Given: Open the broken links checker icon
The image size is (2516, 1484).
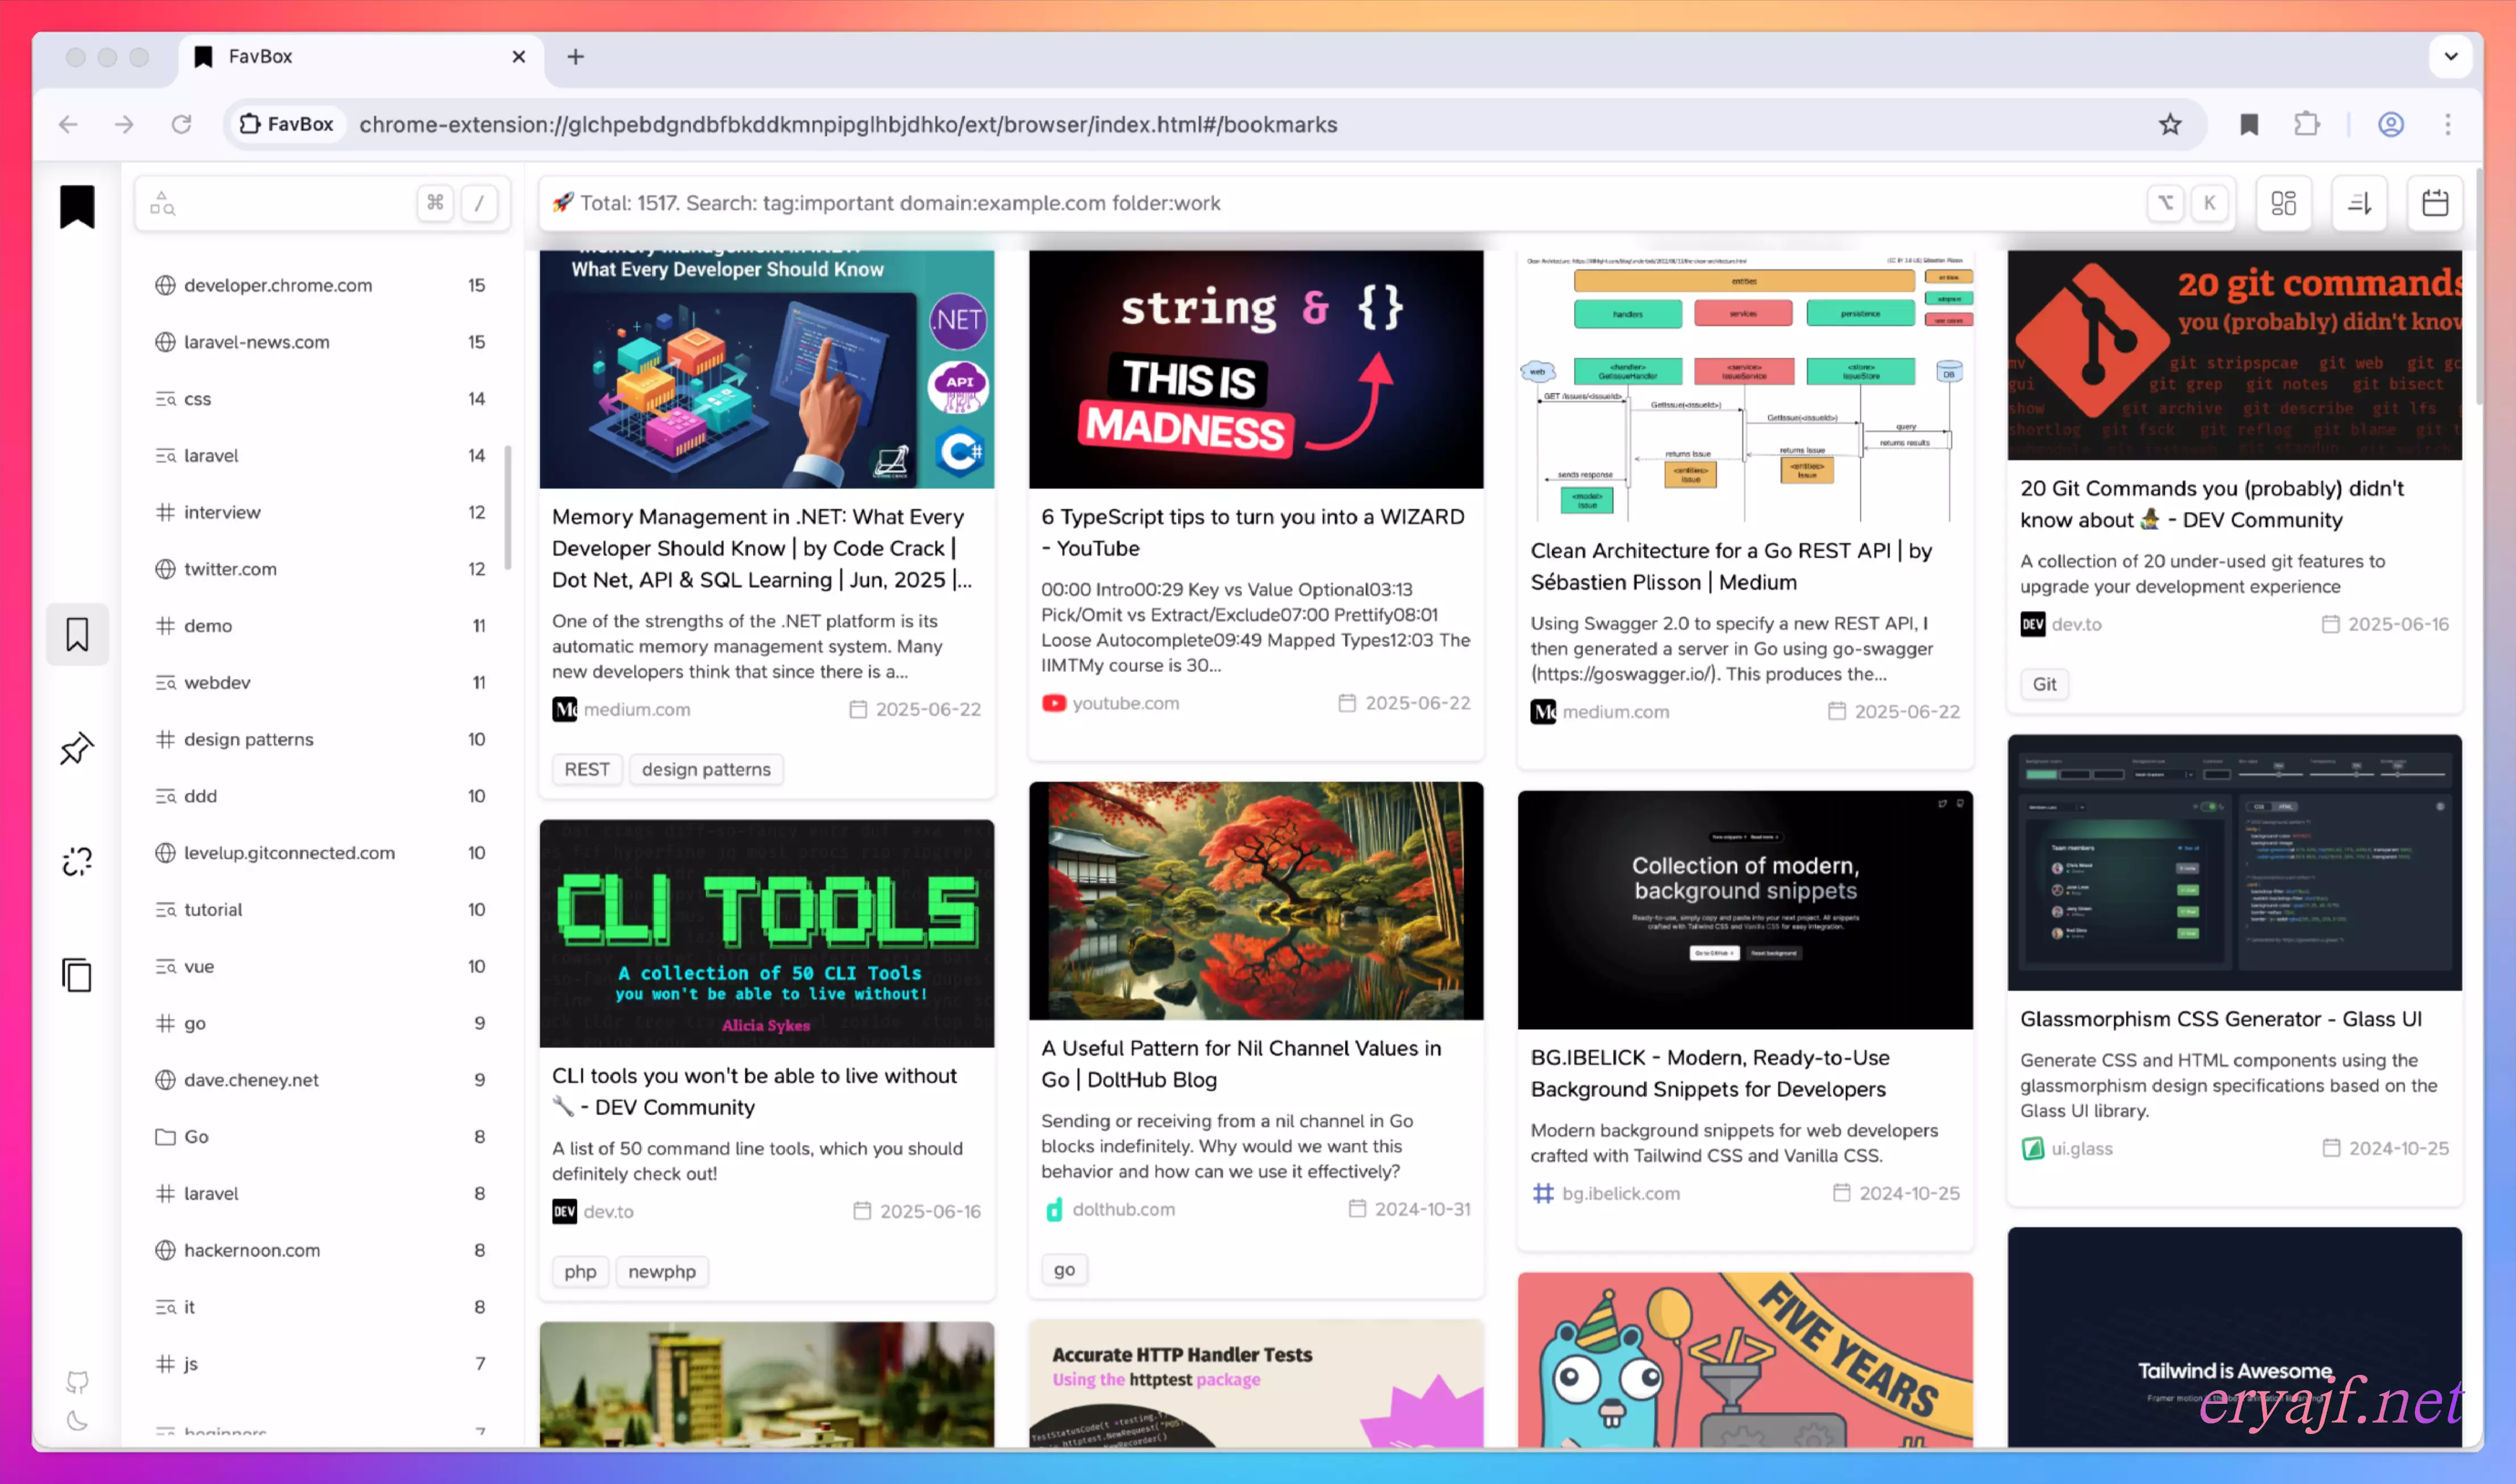Looking at the screenshot, I should click(x=77, y=861).
